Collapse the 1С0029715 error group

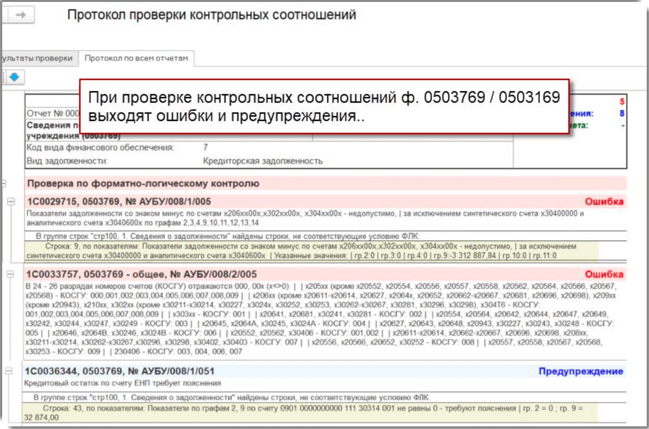[11, 202]
